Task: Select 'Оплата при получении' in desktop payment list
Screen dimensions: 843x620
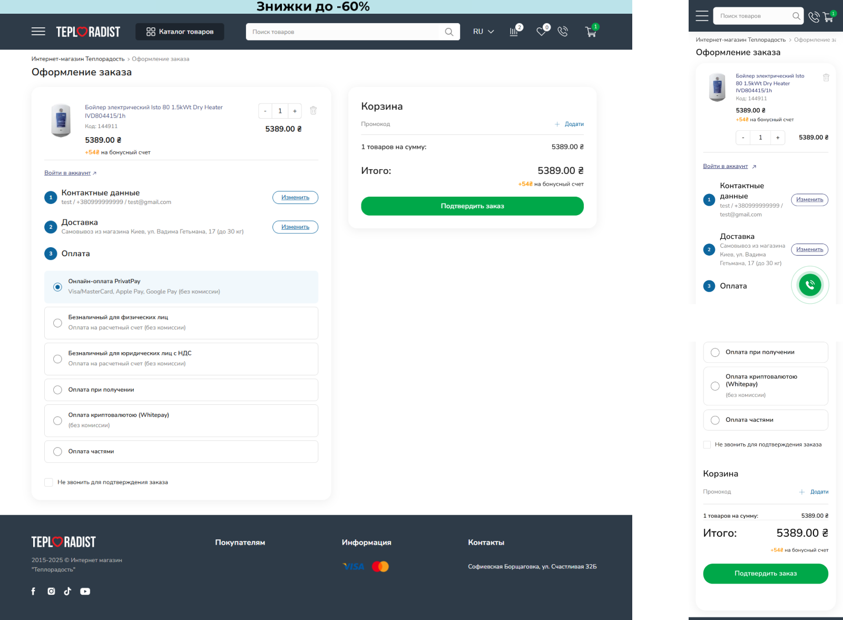Action: click(58, 390)
